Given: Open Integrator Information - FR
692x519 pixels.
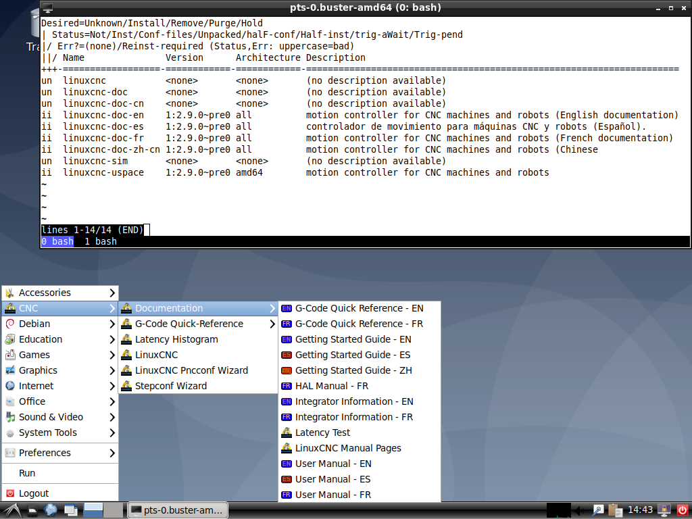Looking at the screenshot, I should (360, 417).
